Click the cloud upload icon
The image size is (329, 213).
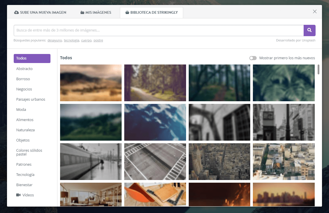pyautogui.click(x=16, y=12)
